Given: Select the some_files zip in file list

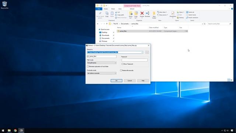Looking at the screenshot, I should pos(152,31).
